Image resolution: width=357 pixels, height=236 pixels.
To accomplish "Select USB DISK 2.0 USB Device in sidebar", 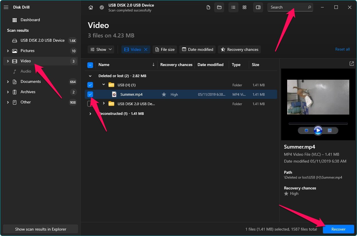I will 40,41.
